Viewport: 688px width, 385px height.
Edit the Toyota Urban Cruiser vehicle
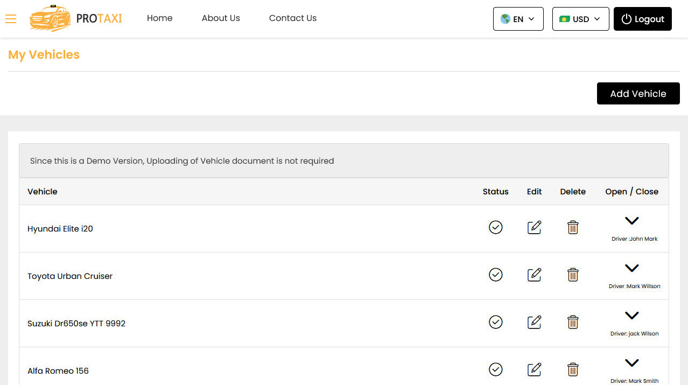(x=534, y=275)
